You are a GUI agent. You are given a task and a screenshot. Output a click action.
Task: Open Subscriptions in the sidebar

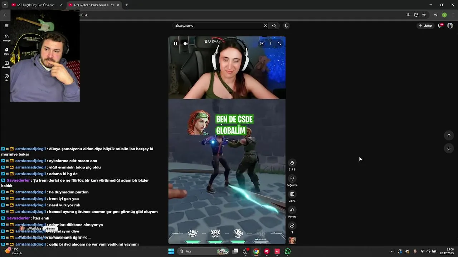tap(6, 65)
